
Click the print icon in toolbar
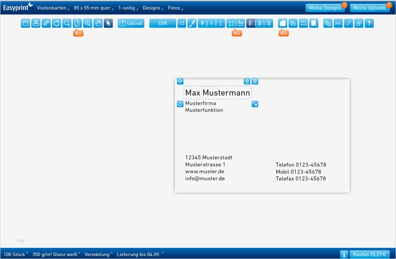[x=36, y=23]
